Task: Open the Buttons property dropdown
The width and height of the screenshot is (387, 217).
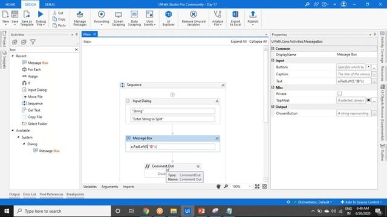Action: click(x=368, y=67)
